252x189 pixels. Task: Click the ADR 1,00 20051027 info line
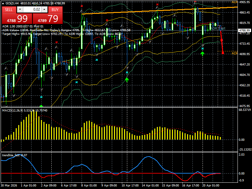23,26
